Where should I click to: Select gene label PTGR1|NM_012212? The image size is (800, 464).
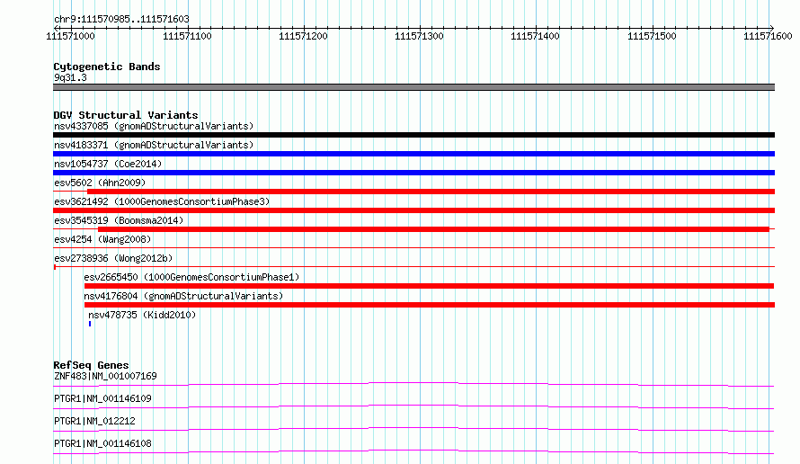[94, 421]
